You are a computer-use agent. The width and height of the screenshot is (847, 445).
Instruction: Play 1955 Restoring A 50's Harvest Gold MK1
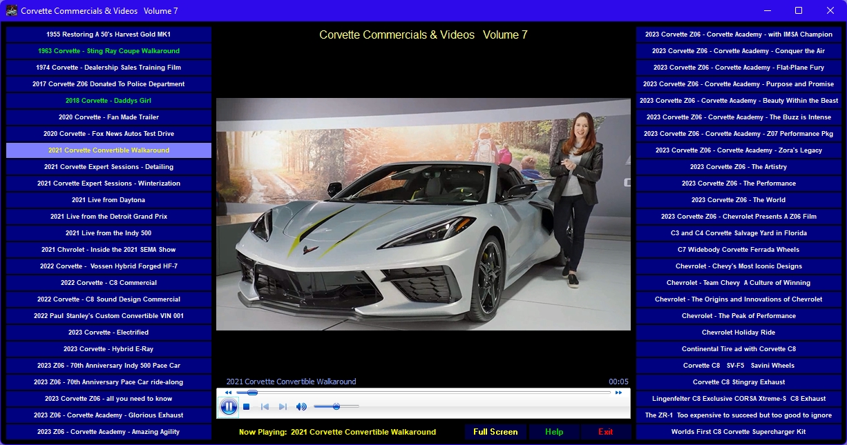click(x=108, y=34)
